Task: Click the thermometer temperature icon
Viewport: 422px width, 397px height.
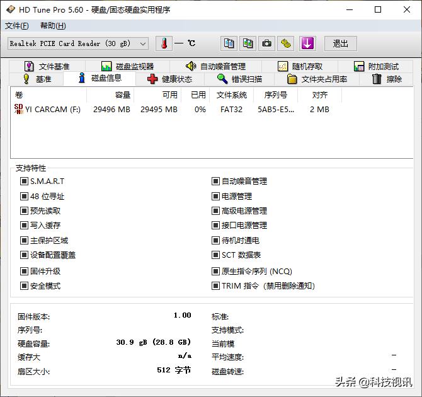Action: click(164, 43)
